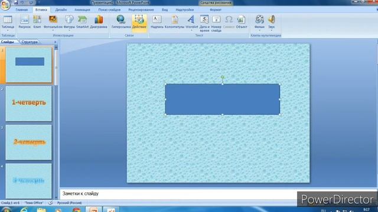The height and width of the screenshot is (212, 378).
Task: Select the 1-четверть slide thumbnail
Action: click(29, 104)
